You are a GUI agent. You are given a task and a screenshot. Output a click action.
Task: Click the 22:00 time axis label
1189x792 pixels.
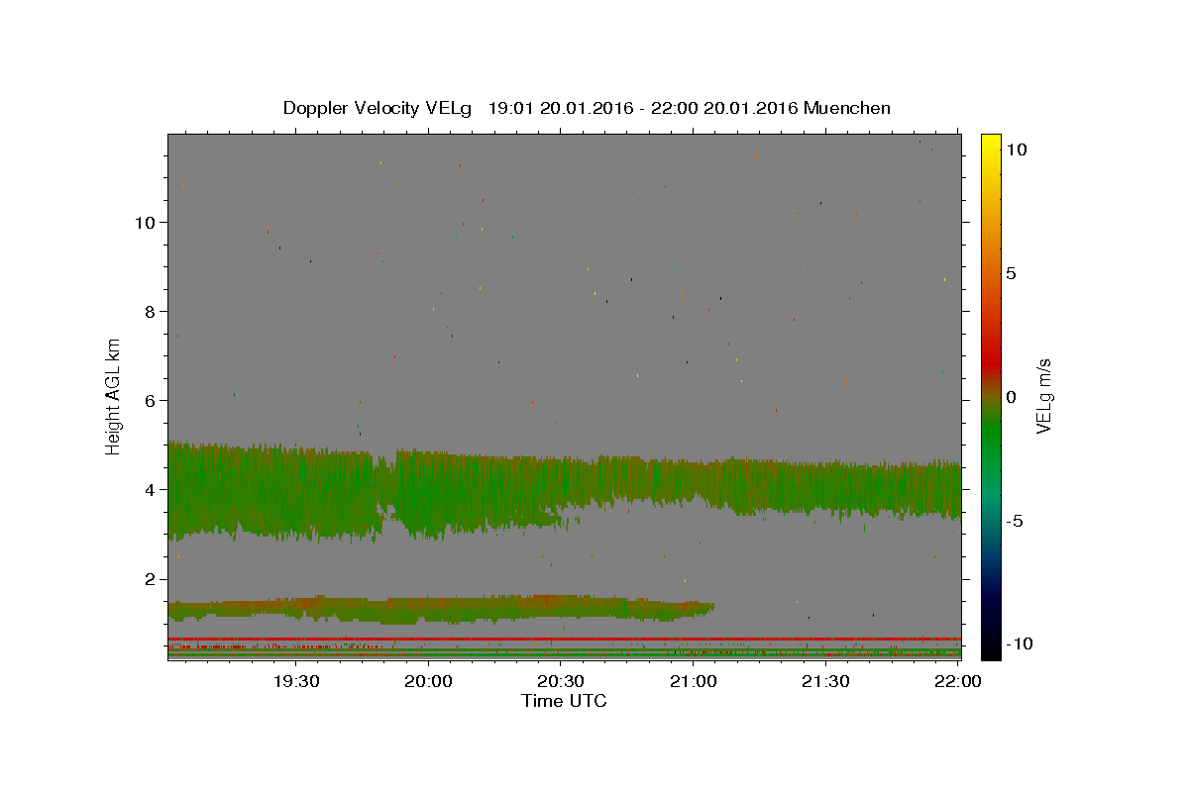pos(957,681)
